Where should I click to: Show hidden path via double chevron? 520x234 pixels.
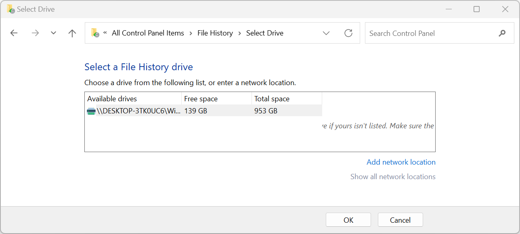coord(105,33)
